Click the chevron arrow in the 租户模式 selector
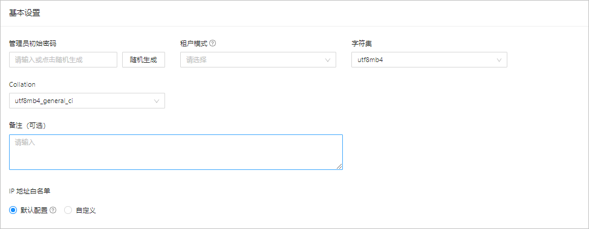This screenshot has height=229, width=589. [x=327, y=60]
